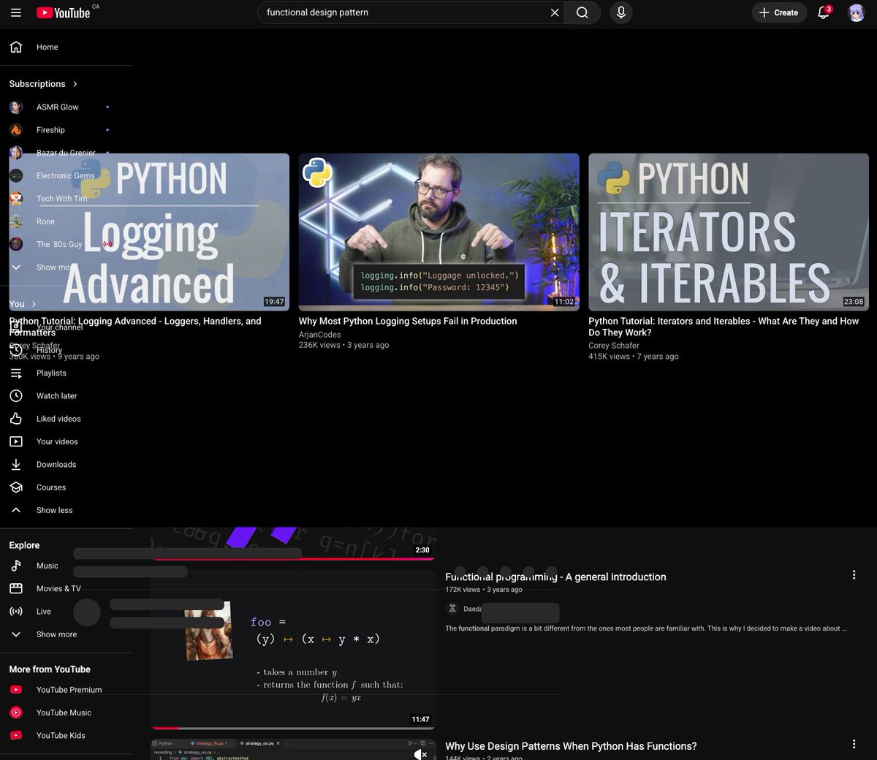
Task: Collapse the You section with Show less
Action: tap(67, 510)
